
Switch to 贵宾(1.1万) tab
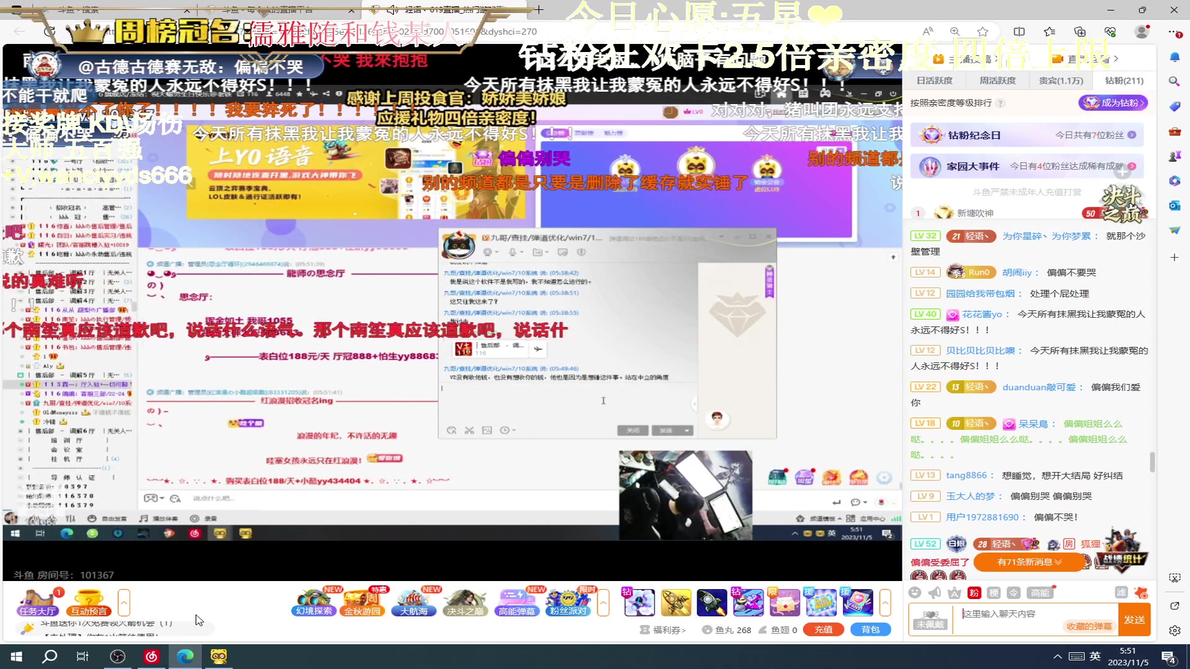(x=1061, y=81)
